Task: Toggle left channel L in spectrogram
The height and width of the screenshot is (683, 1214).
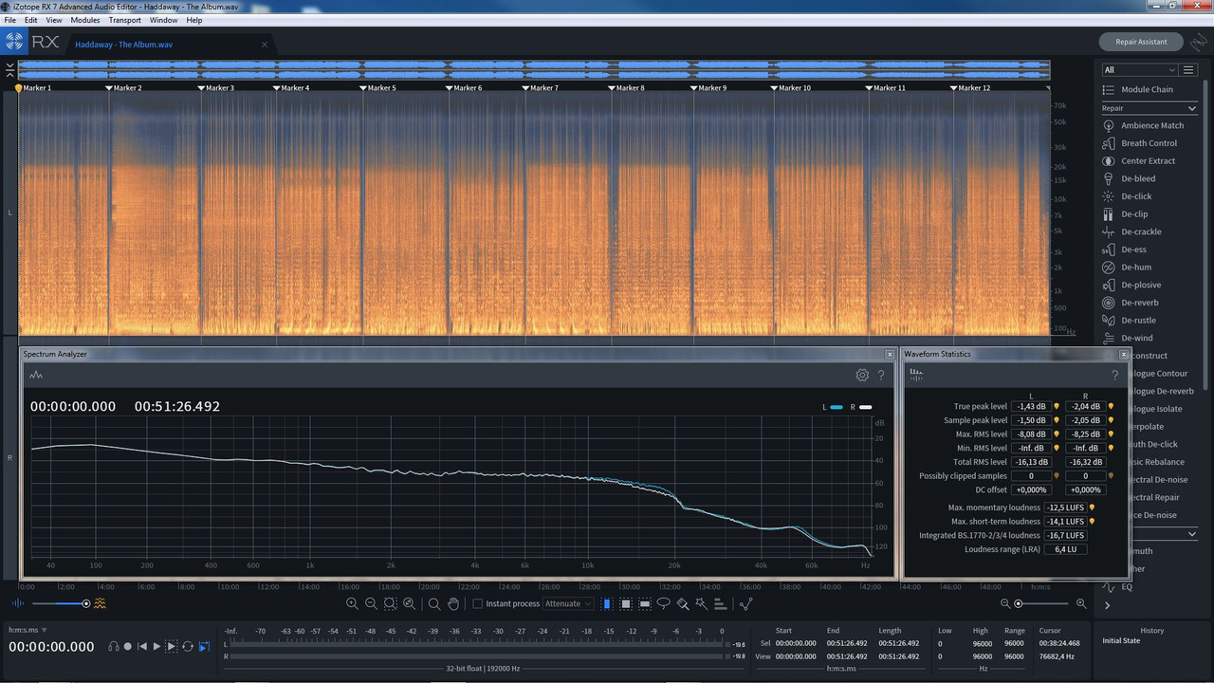Action: (9, 212)
